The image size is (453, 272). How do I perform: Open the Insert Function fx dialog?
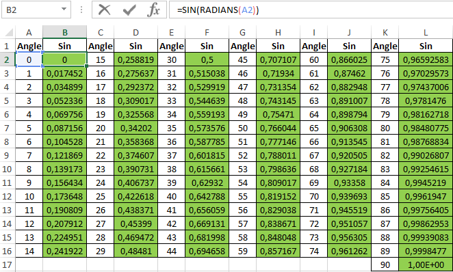tap(153, 10)
